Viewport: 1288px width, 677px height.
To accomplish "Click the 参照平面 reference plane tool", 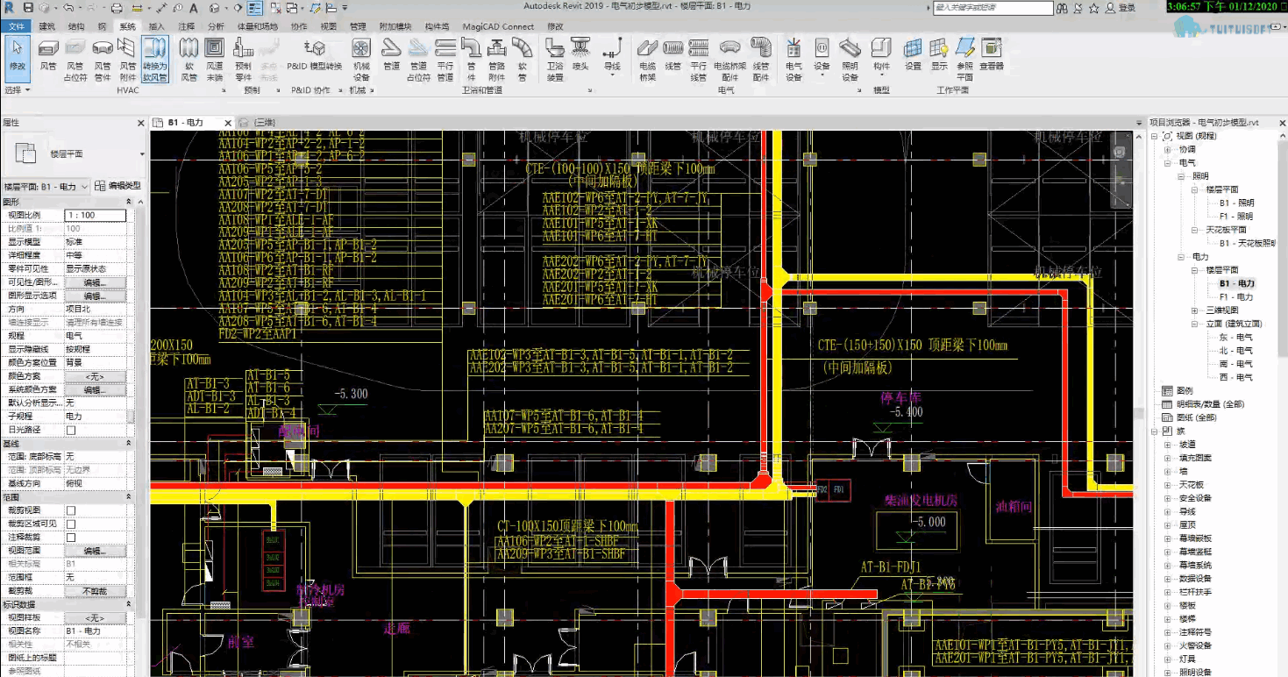I will pyautogui.click(x=964, y=60).
